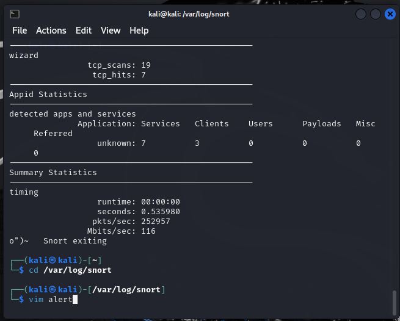
Task: Click the 'unknown:' row label
Action: 116,143
